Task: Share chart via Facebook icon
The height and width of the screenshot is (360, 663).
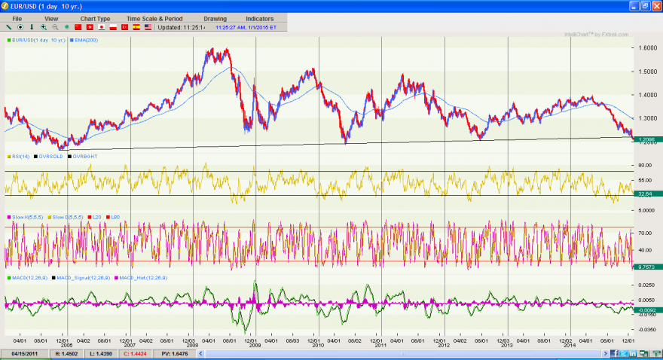Action: 614,353
